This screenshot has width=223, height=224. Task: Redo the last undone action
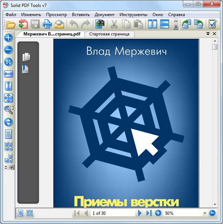[85, 24]
